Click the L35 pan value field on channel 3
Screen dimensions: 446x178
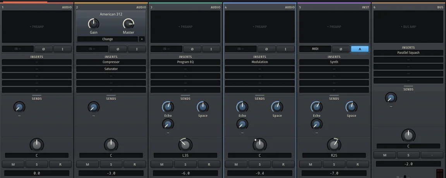[185, 156]
